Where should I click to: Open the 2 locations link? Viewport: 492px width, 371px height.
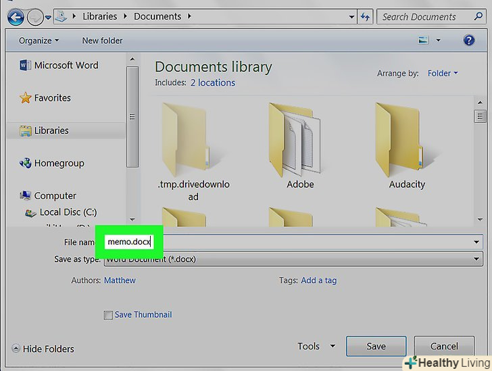coord(213,82)
